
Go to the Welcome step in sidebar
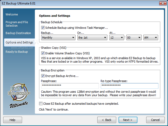pyautogui.click(x=12, y=14)
